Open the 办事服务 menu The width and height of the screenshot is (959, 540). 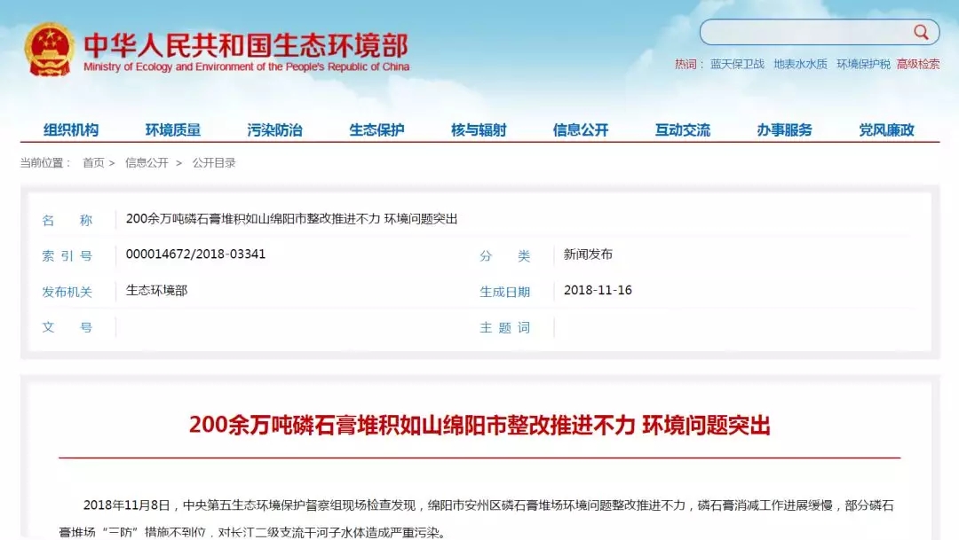785,129
